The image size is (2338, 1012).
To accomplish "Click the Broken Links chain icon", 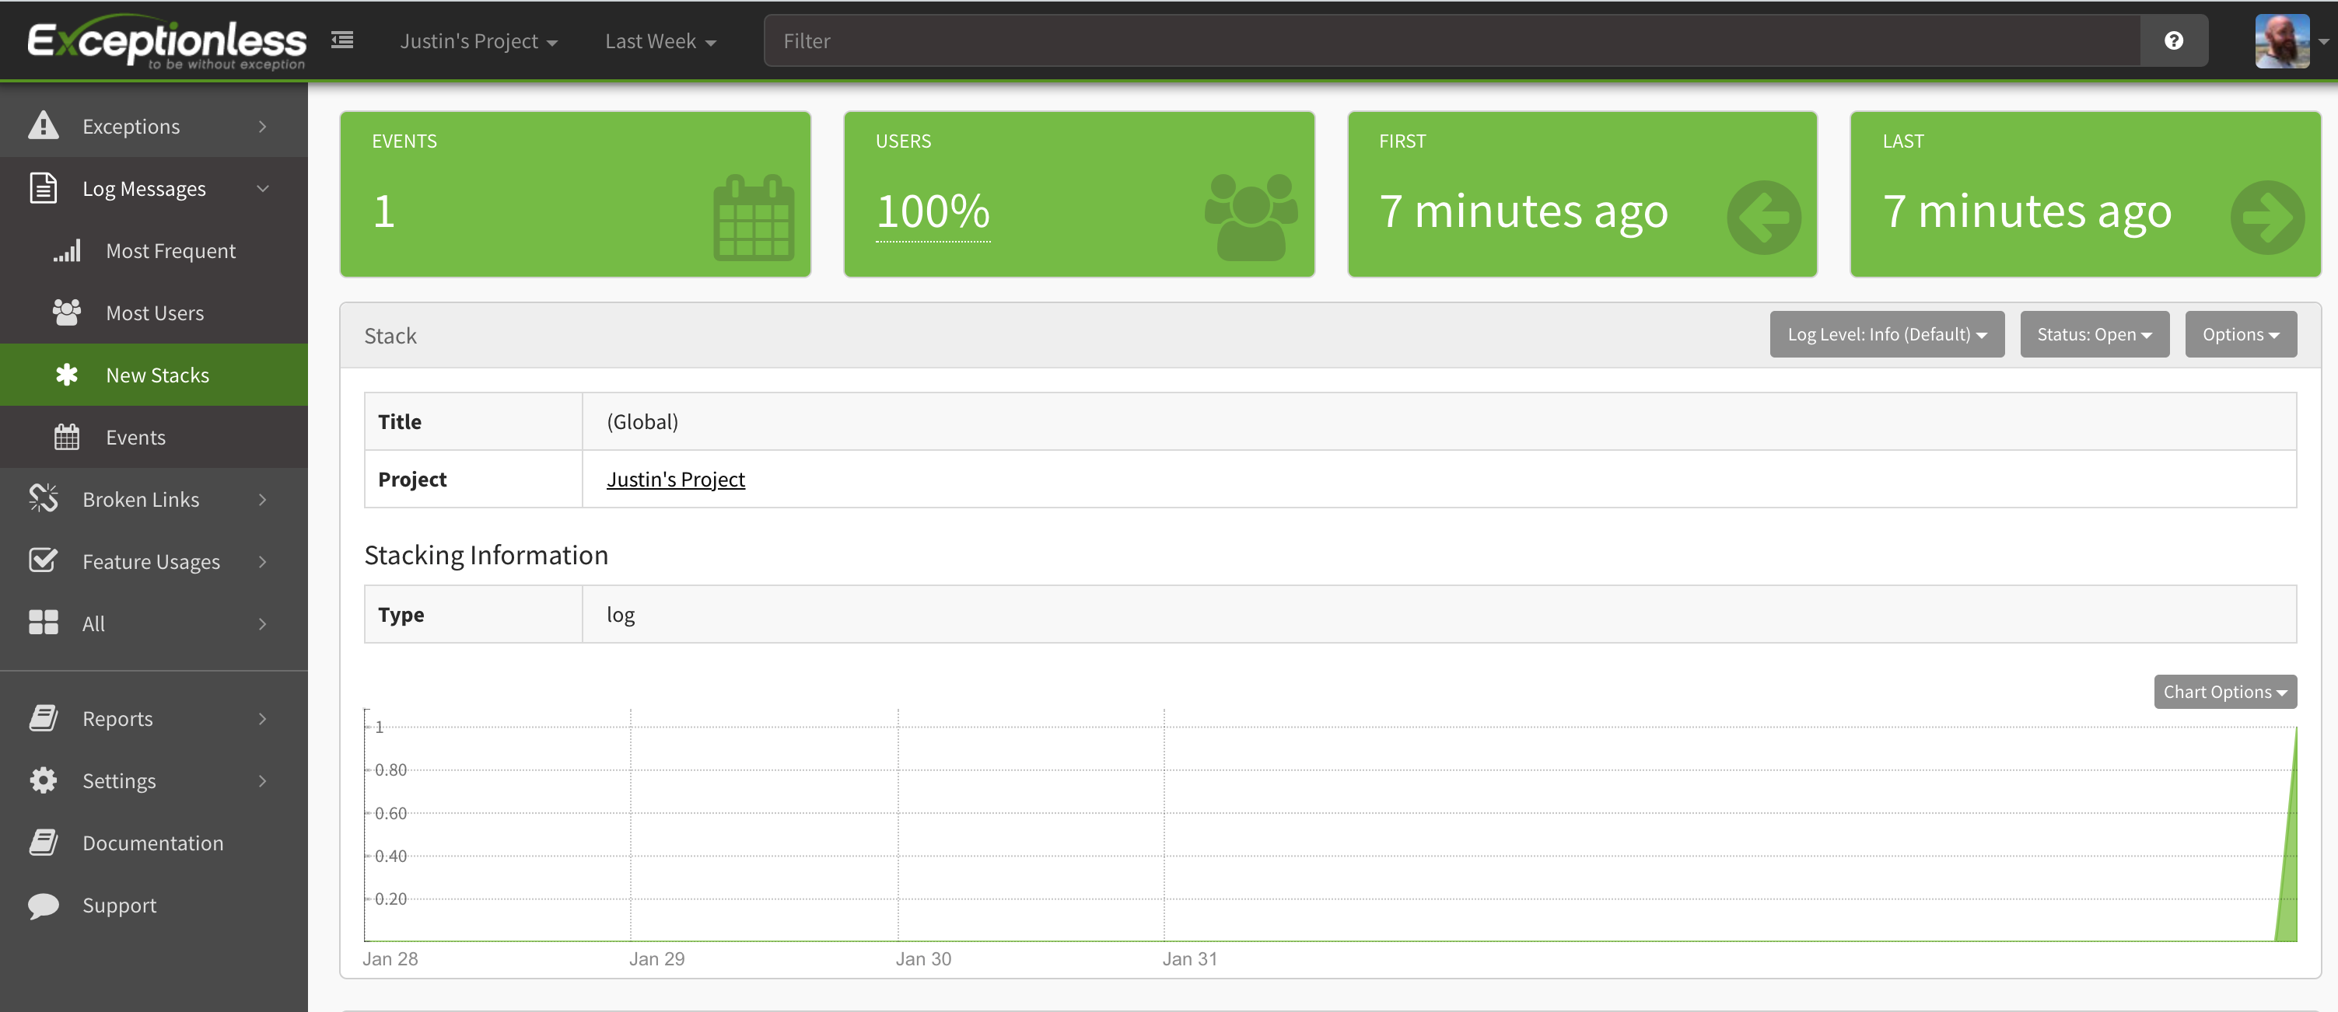I will 43,499.
